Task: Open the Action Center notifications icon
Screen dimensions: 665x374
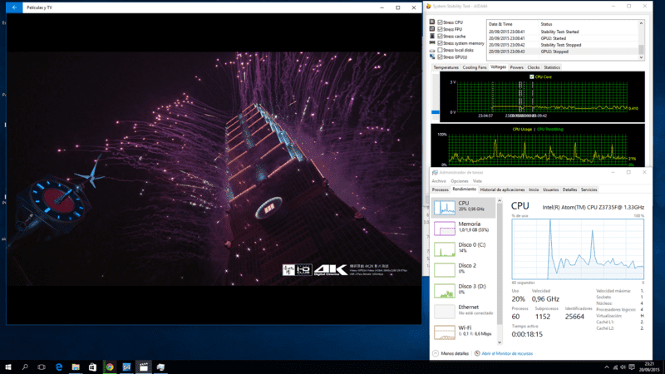Action: (632, 367)
